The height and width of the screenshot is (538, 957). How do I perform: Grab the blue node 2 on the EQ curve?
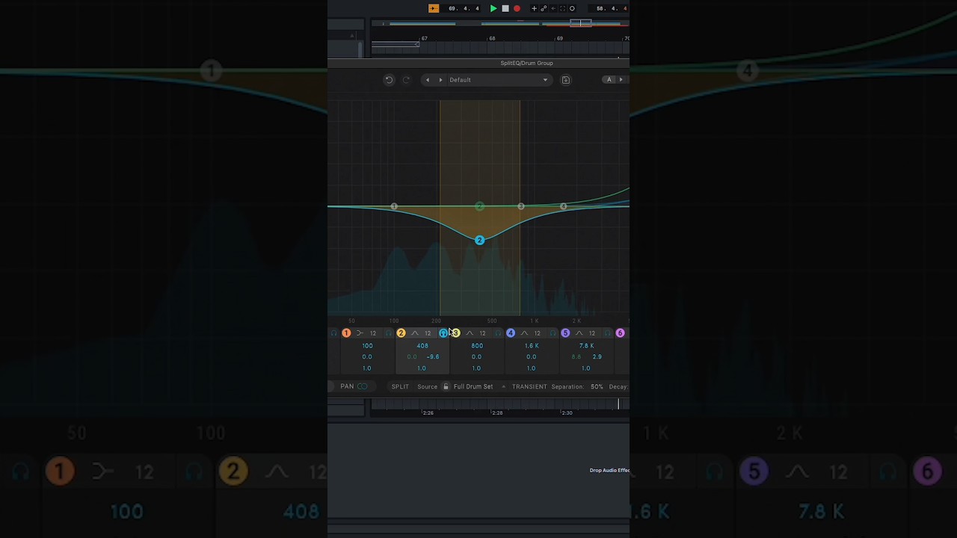pos(479,240)
